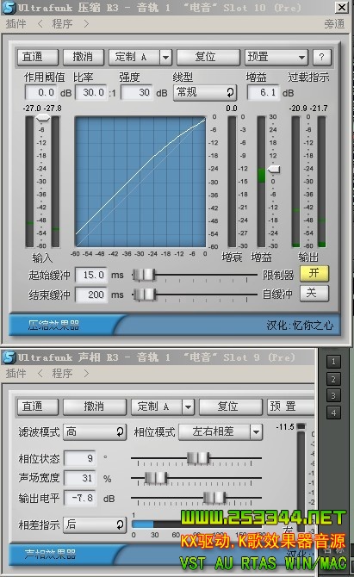Click the compression curve graph display
The image size is (354, 577).
pos(140,182)
